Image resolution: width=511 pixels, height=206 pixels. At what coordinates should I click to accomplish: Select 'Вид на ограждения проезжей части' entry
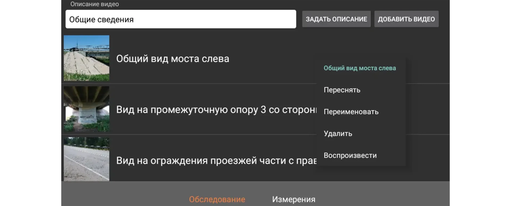(x=216, y=160)
